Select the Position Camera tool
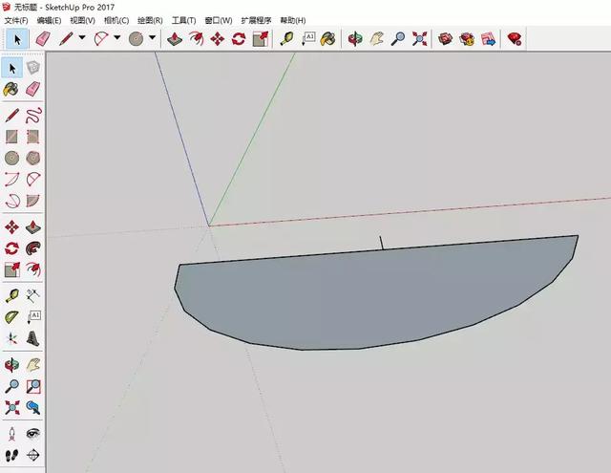The height and width of the screenshot is (473, 611). pyautogui.click(x=11, y=434)
